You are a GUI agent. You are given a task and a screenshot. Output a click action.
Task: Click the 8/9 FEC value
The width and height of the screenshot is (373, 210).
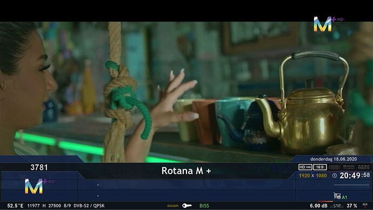(67, 206)
